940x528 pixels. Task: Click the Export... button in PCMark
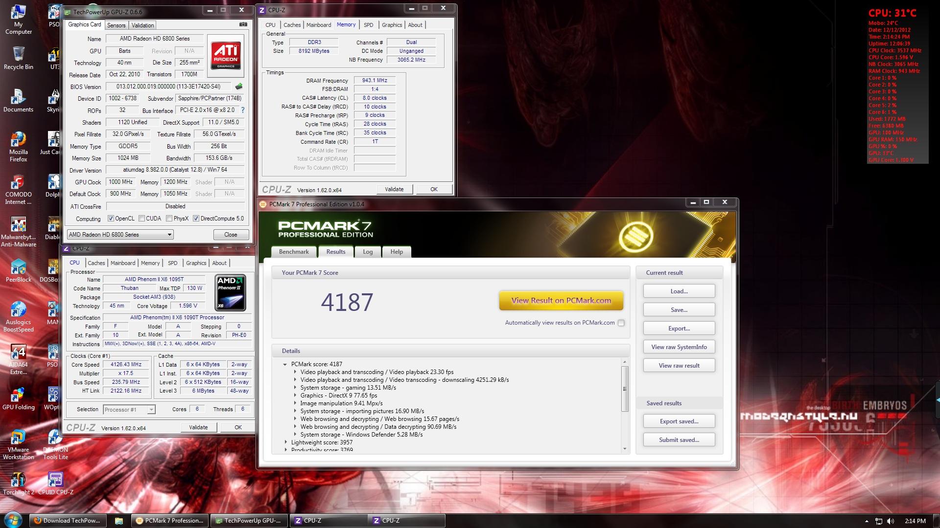[x=679, y=329]
